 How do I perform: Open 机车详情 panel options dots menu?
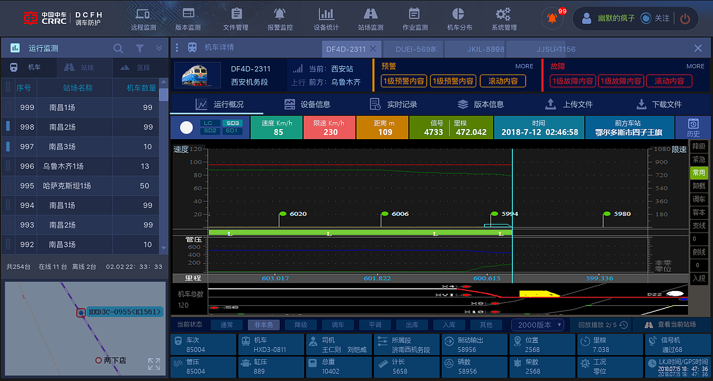point(177,48)
